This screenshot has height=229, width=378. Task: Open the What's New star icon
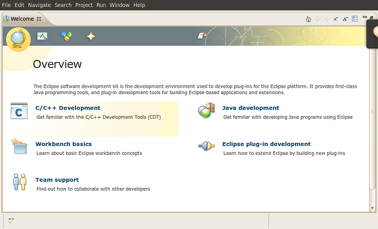91,37
